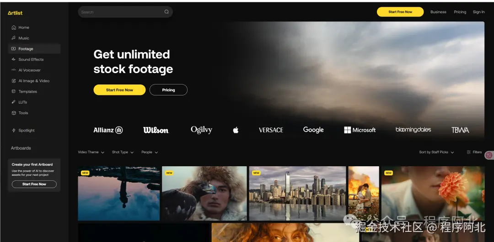Open the Pricing link in header
The image size is (494, 242).
(460, 12)
